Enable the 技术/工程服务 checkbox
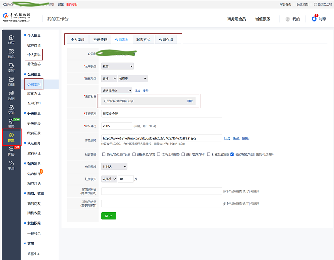Screen dimensions: 334x260 [159, 154]
